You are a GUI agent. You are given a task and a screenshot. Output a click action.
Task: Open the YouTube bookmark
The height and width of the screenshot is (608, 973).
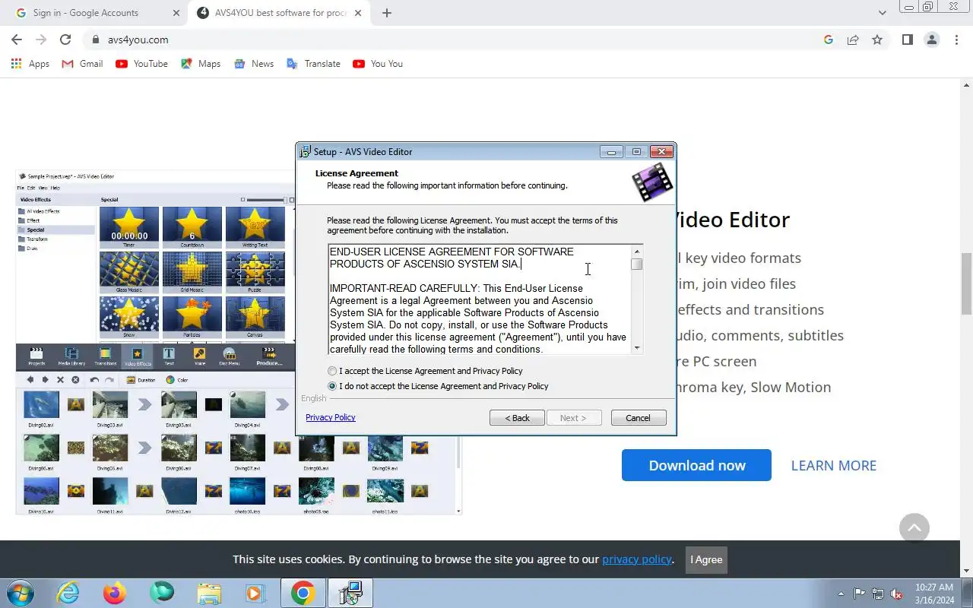(x=141, y=64)
